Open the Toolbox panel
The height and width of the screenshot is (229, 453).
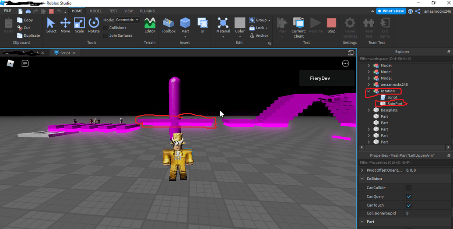[169, 25]
